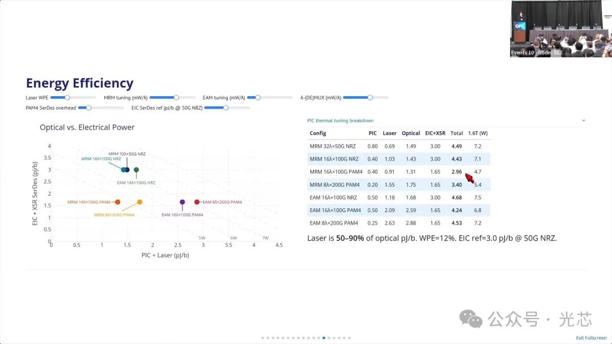
Task: Click Exit Fullscreen
Action: 591,338
